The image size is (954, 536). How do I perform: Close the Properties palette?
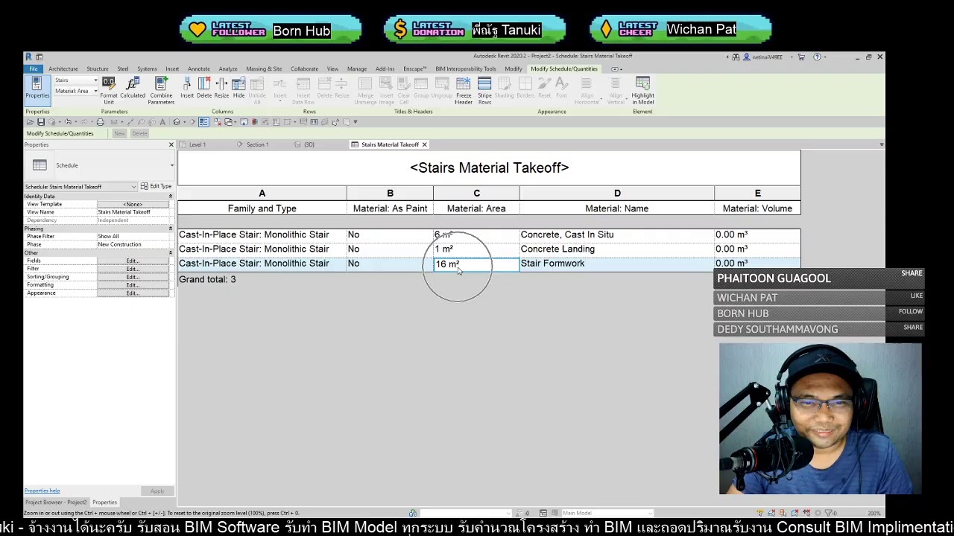[x=171, y=144]
